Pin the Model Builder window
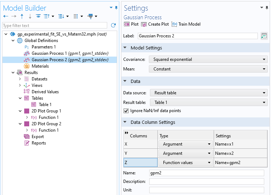 click(x=116, y=7)
